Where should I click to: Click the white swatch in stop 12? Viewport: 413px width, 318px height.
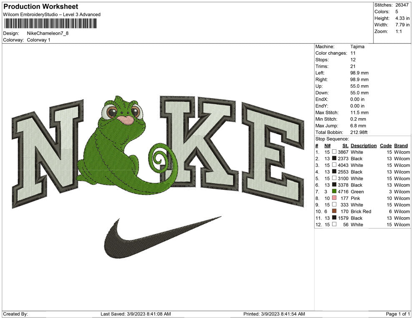[x=334, y=224]
